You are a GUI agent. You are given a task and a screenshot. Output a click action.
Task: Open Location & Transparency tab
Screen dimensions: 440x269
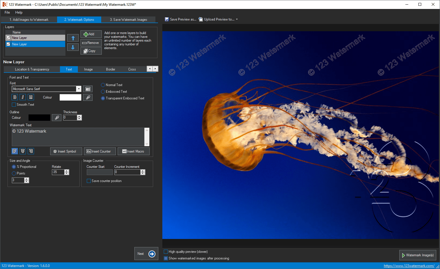[32, 69]
